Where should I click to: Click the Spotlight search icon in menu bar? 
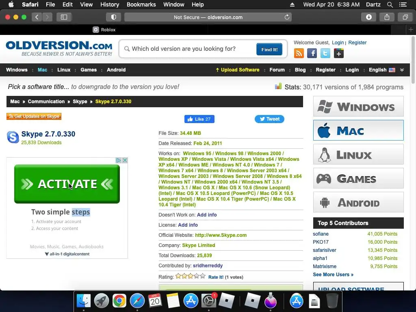390,4
